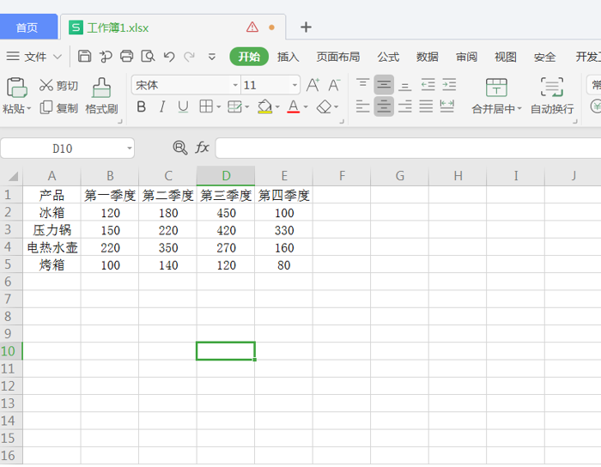Open the 视图 View tab
This screenshot has width=601, height=467.
click(x=505, y=57)
